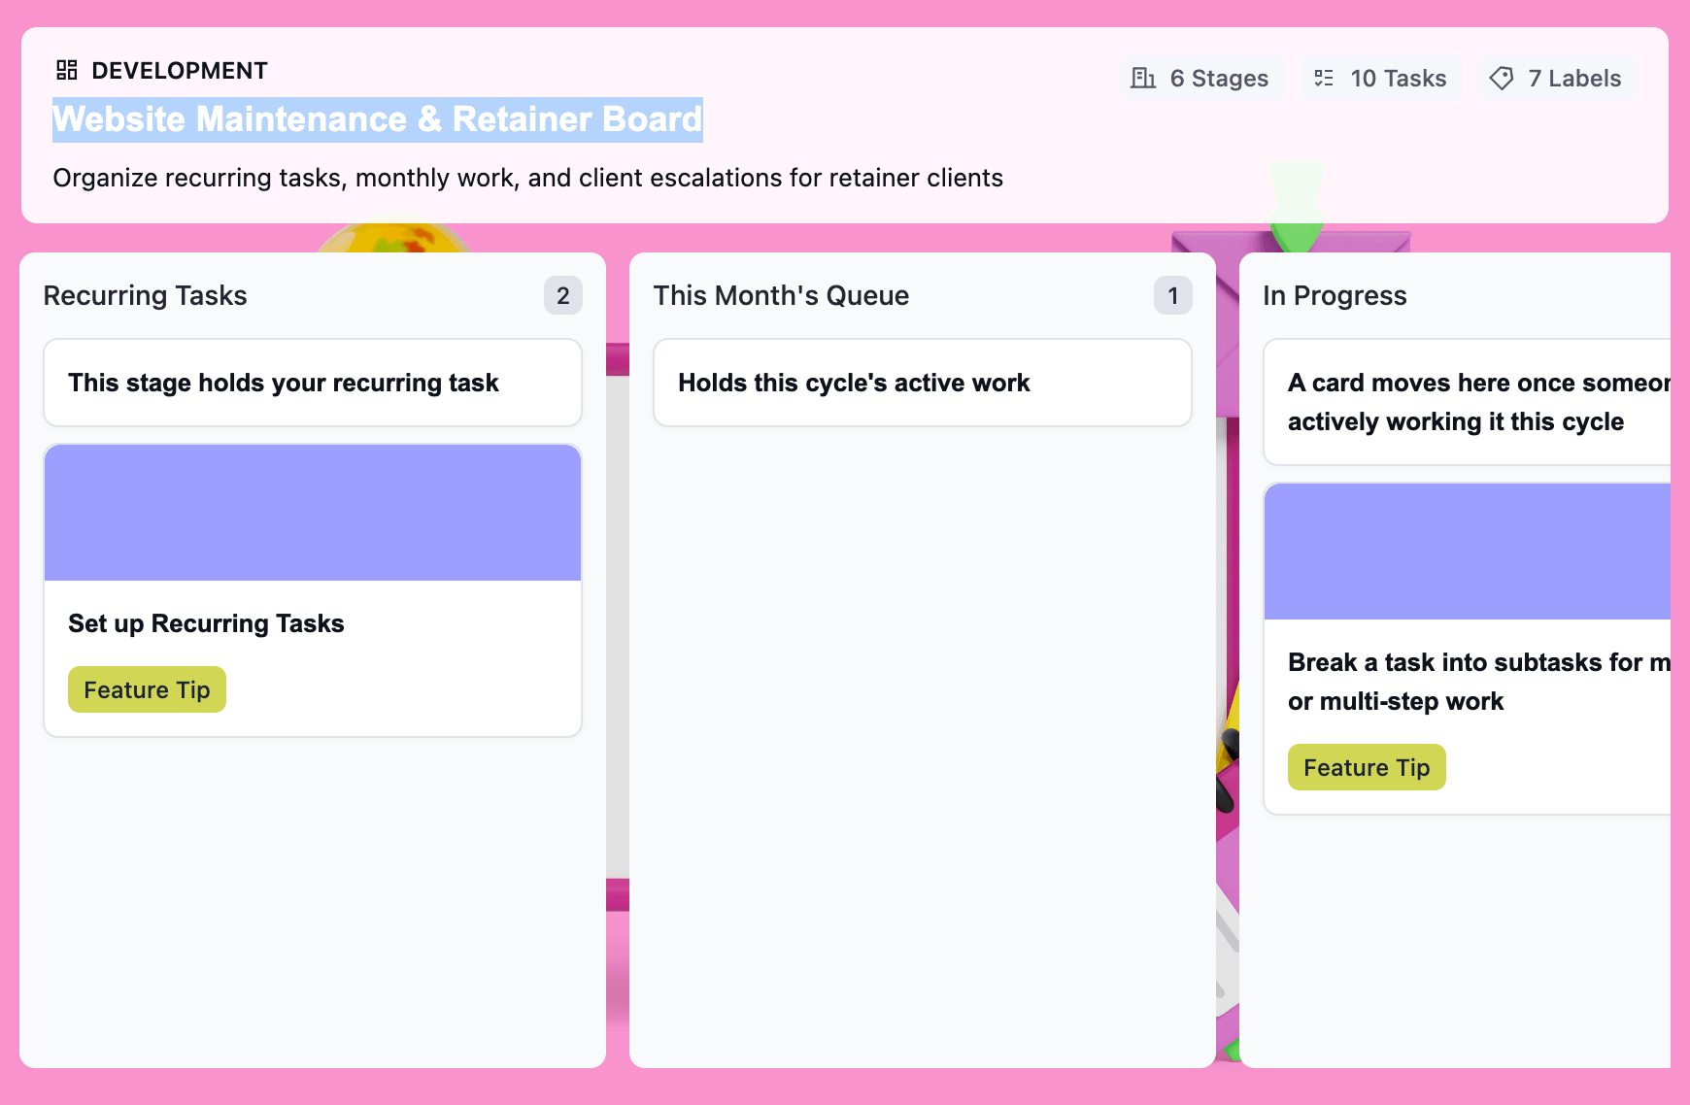Open the 10 Tasks badge
1690x1105 pixels.
point(1381,78)
